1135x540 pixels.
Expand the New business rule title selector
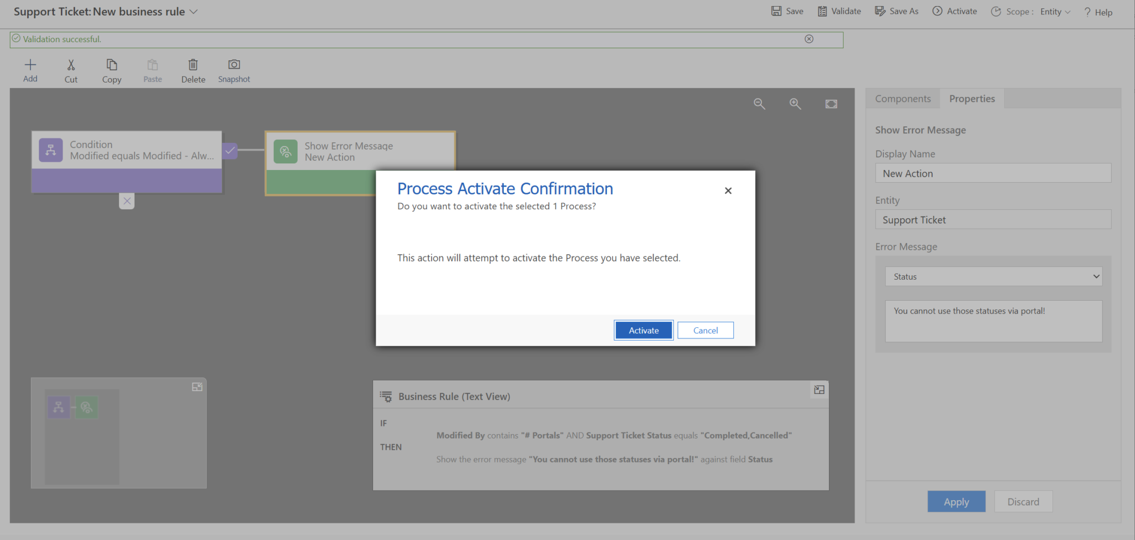[x=193, y=11]
